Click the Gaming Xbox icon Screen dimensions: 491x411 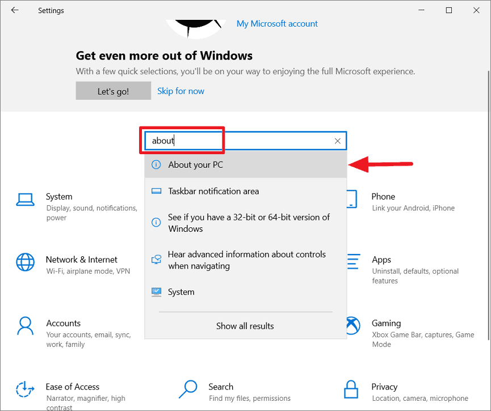pos(354,325)
